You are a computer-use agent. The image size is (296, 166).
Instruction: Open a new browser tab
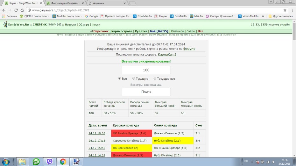coord(133,3)
